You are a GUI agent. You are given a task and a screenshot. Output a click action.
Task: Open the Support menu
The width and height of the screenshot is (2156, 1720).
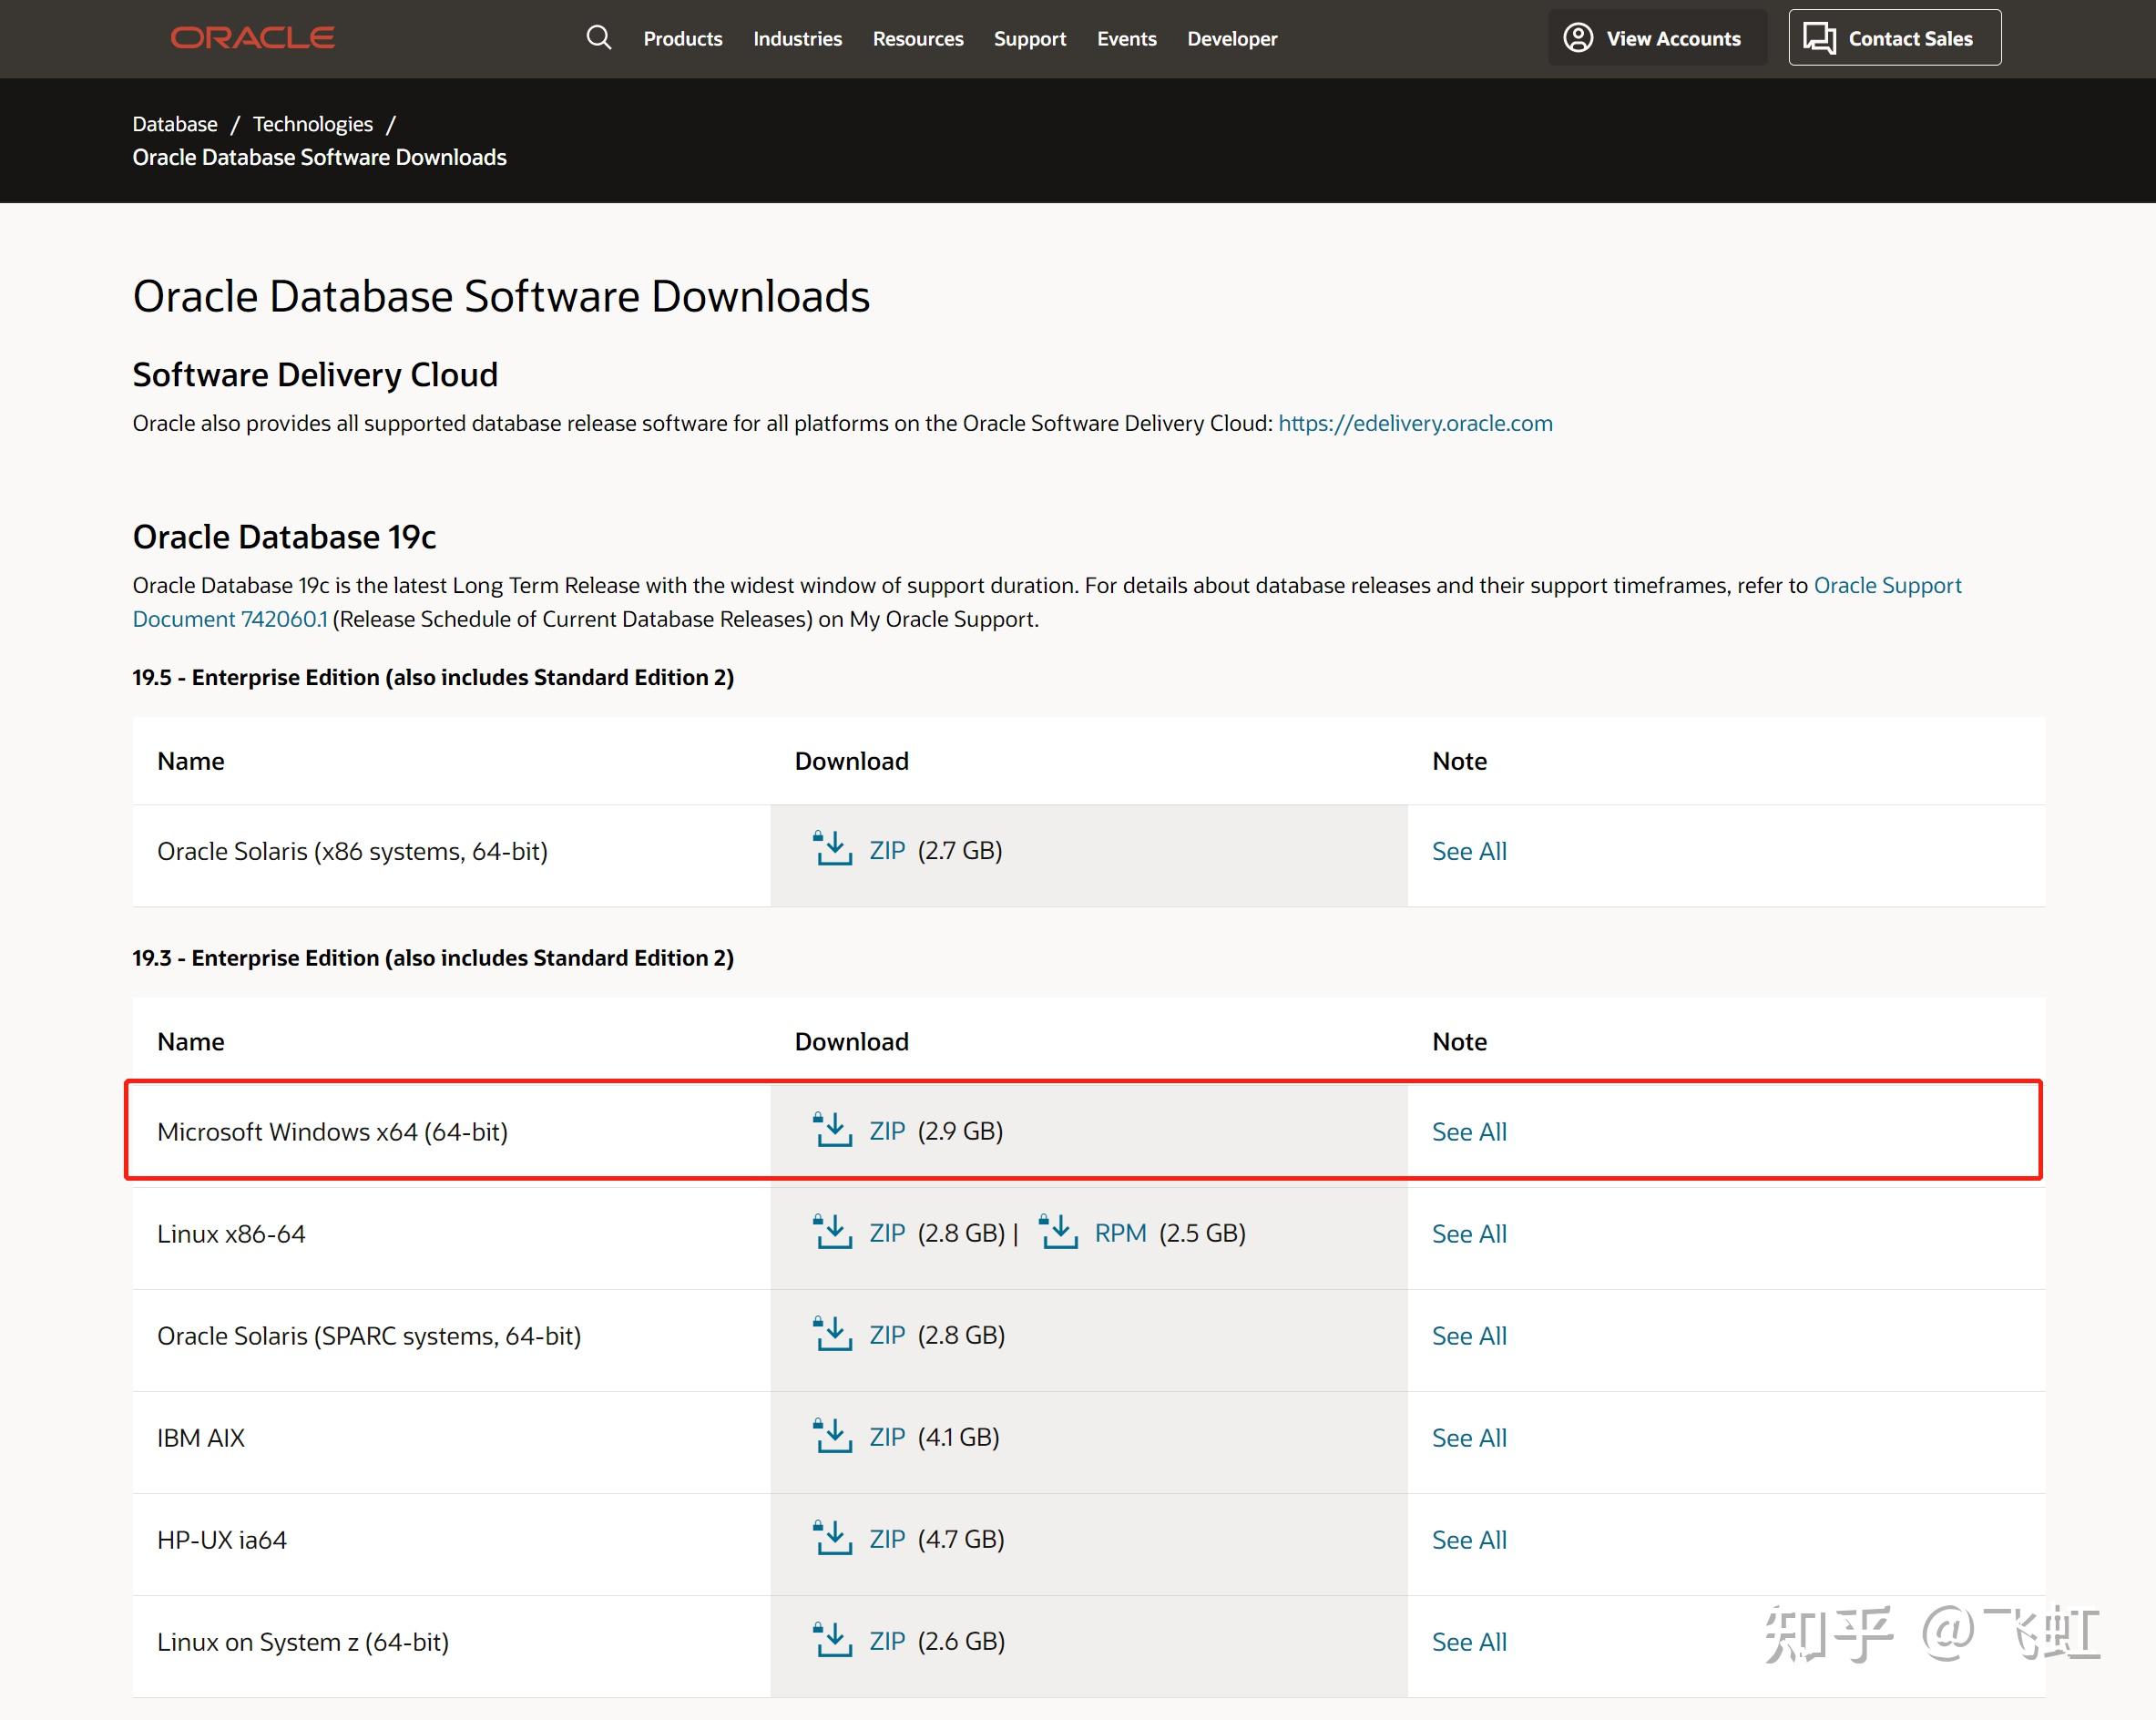(1030, 39)
